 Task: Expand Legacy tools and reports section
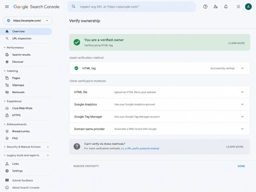coord(48,155)
